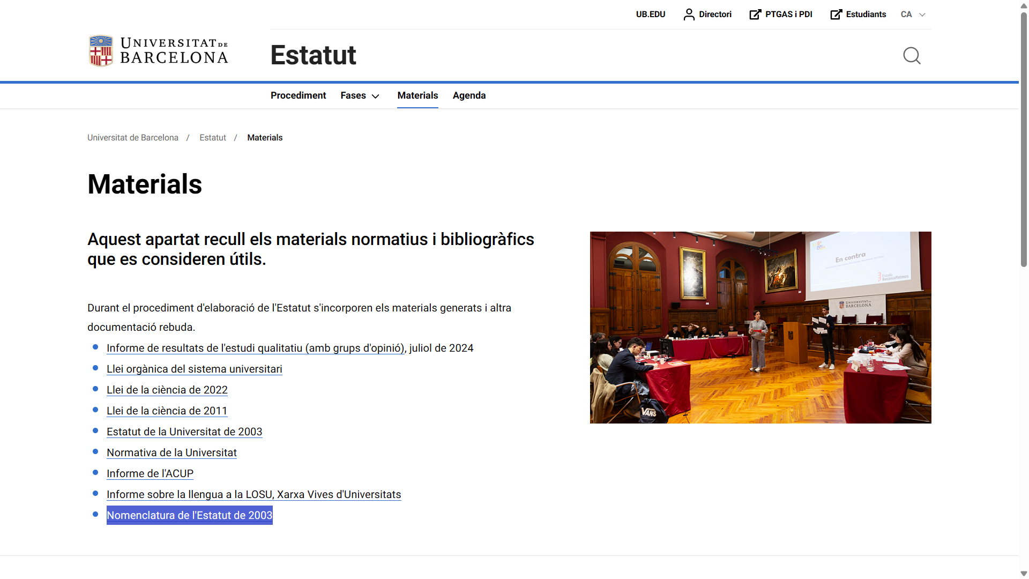
Task: Open the Estatut de la Universitat de 2003 link
Action: point(184,432)
